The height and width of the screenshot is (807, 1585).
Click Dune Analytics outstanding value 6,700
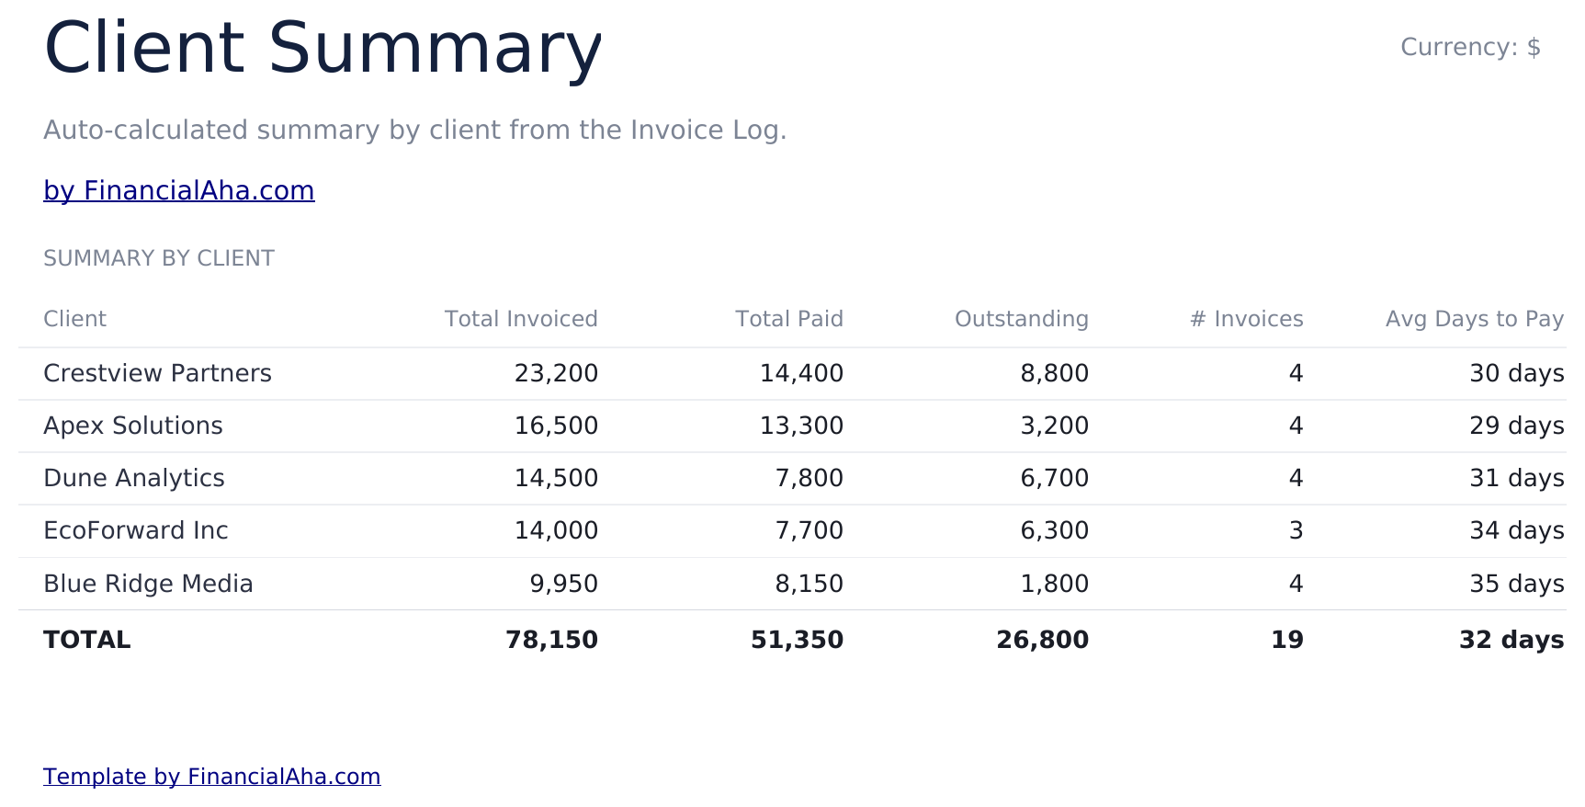1055,478
